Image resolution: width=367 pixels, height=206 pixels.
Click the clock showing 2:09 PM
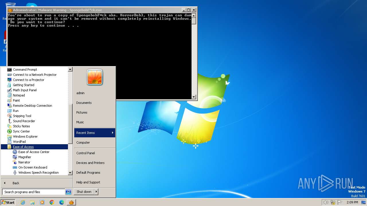pos(352,202)
